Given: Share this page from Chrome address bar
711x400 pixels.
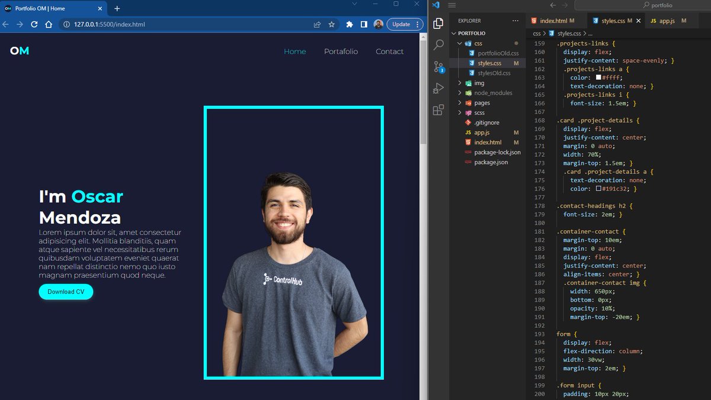Looking at the screenshot, I should 318,24.
